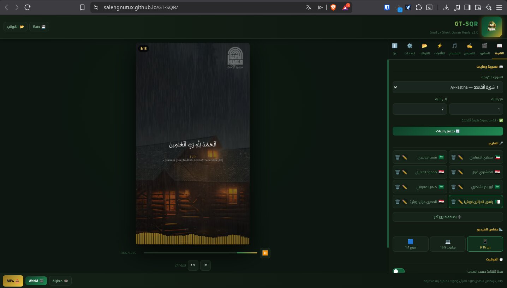Click trash icon next to محمود الحصري
Viewport: 507px width, 288px height.
[x=397, y=172]
